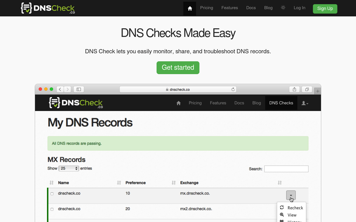Click the show tabs icon in browser mockup

coord(307,89)
